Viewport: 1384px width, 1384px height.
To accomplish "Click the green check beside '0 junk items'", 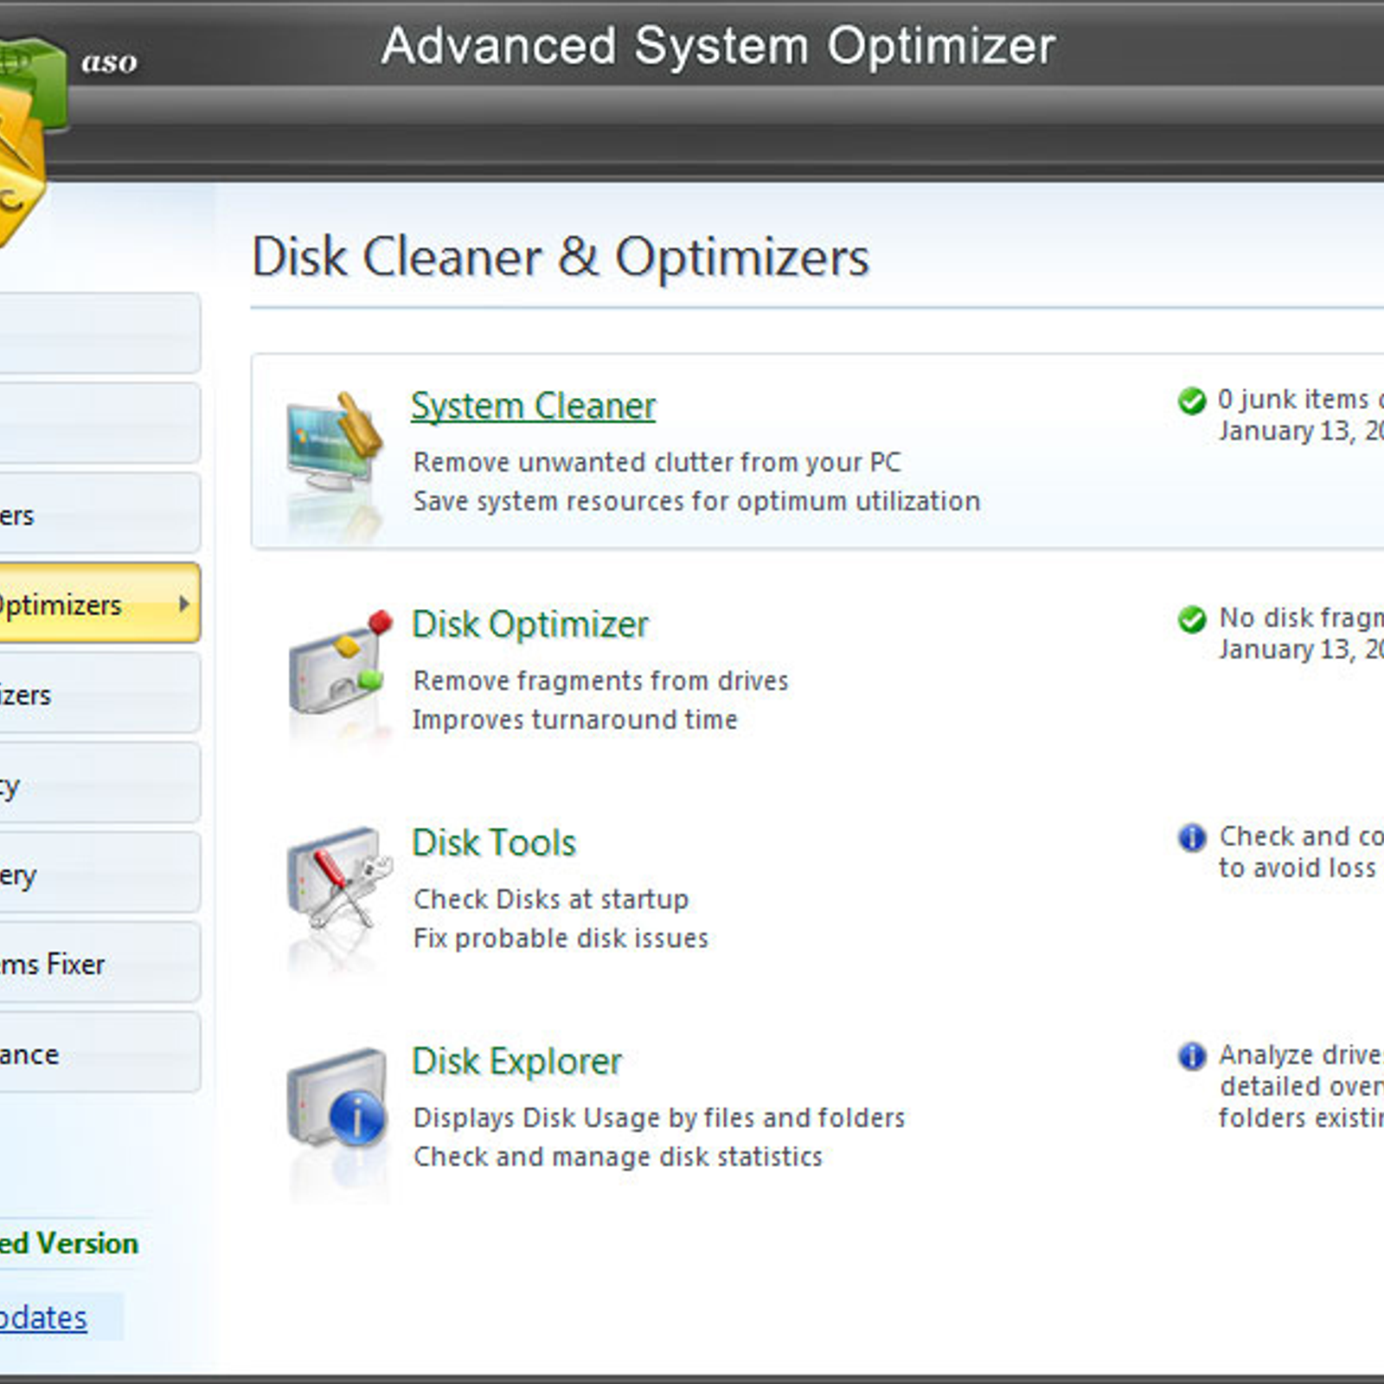I will pyautogui.click(x=1191, y=400).
